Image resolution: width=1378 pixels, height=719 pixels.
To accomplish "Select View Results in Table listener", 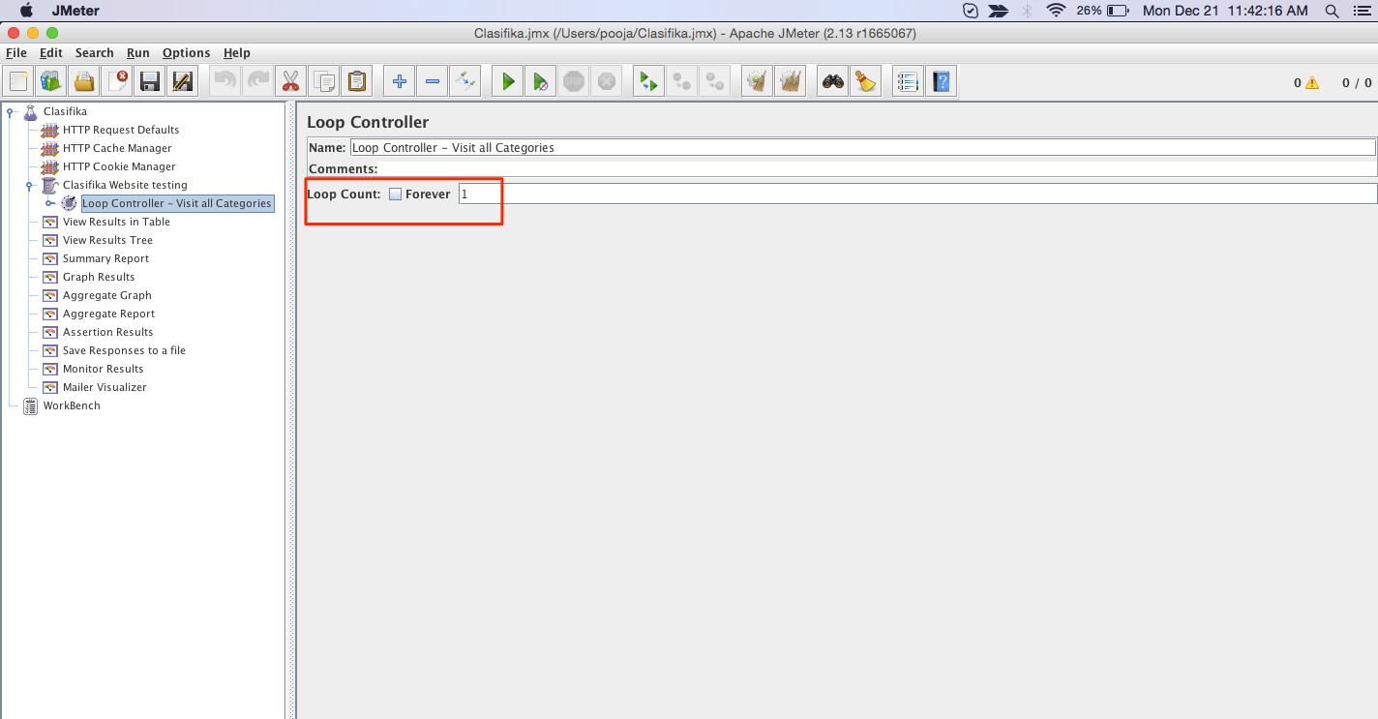I will coord(116,222).
